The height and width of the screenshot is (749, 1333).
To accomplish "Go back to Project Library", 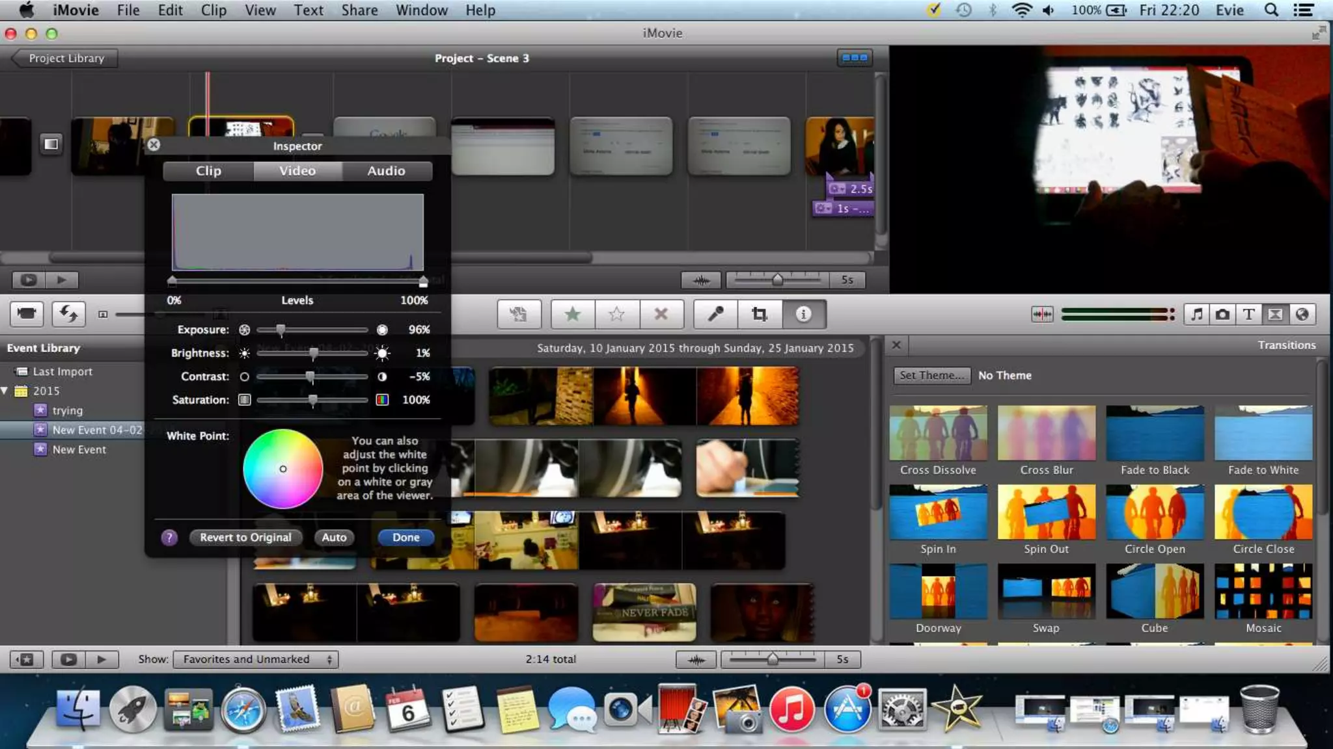I will (x=65, y=59).
